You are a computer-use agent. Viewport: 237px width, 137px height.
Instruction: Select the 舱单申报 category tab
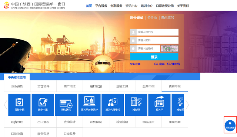pyautogui.click(x=148, y=86)
